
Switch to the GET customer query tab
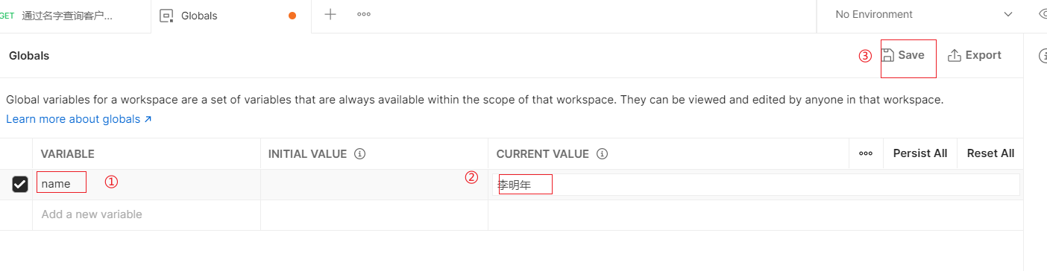pyautogui.click(x=75, y=16)
